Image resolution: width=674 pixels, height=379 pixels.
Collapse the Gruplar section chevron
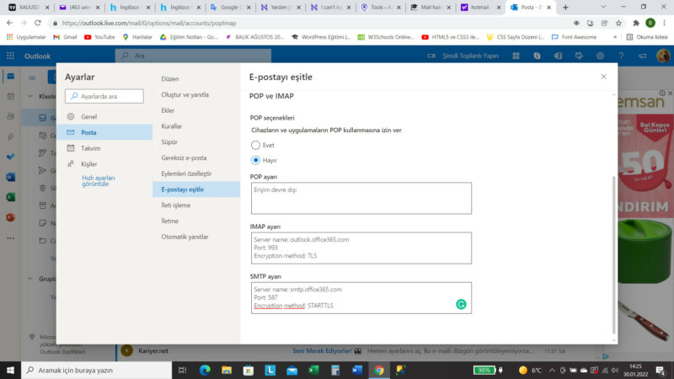pyautogui.click(x=30, y=279)
